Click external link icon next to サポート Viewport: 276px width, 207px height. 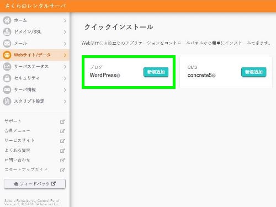[x=62, y=121]
